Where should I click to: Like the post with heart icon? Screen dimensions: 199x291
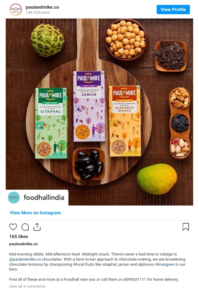tap(13, 227)
